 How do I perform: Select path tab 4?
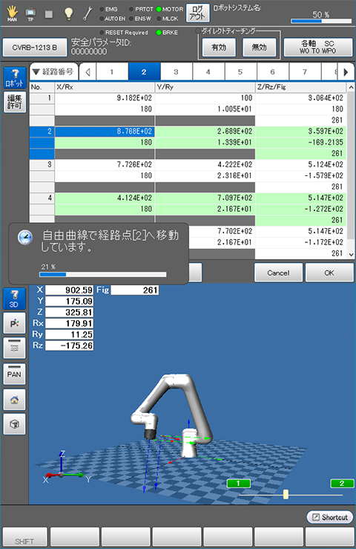(x=208, y=72)
